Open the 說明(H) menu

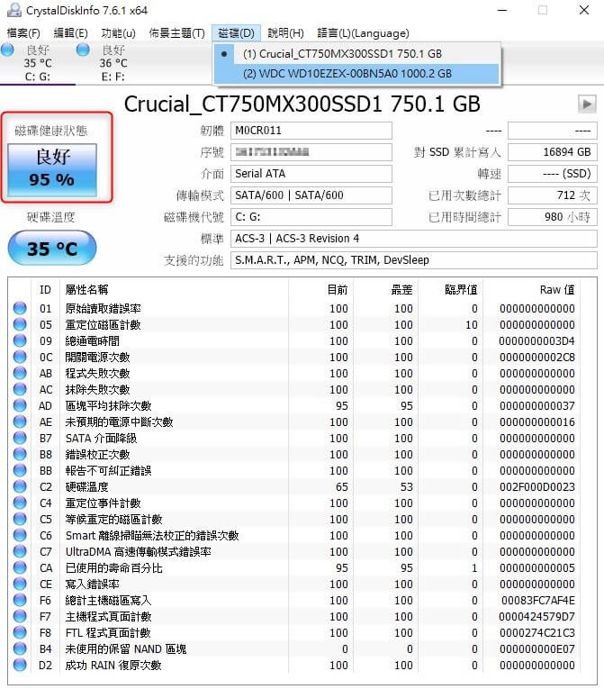pyautogui.click(x=286, y=33)
